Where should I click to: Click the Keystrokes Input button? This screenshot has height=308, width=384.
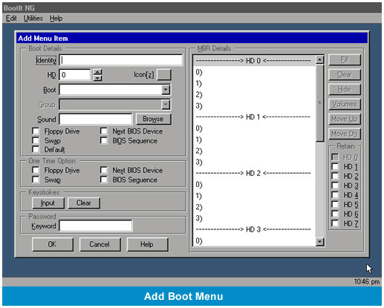(48, 203)
